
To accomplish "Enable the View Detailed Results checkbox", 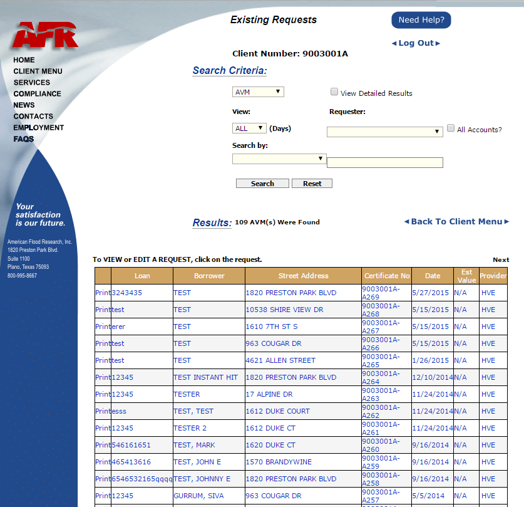I will (x=334, y=91).
